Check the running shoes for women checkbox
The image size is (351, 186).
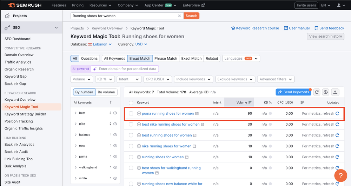(131, 157)
